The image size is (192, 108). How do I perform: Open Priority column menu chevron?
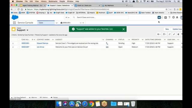(x=142, y=40)
